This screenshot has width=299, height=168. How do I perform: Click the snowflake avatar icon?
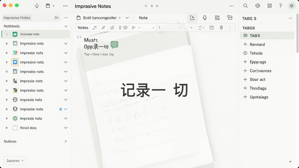[x=292, y=6]
